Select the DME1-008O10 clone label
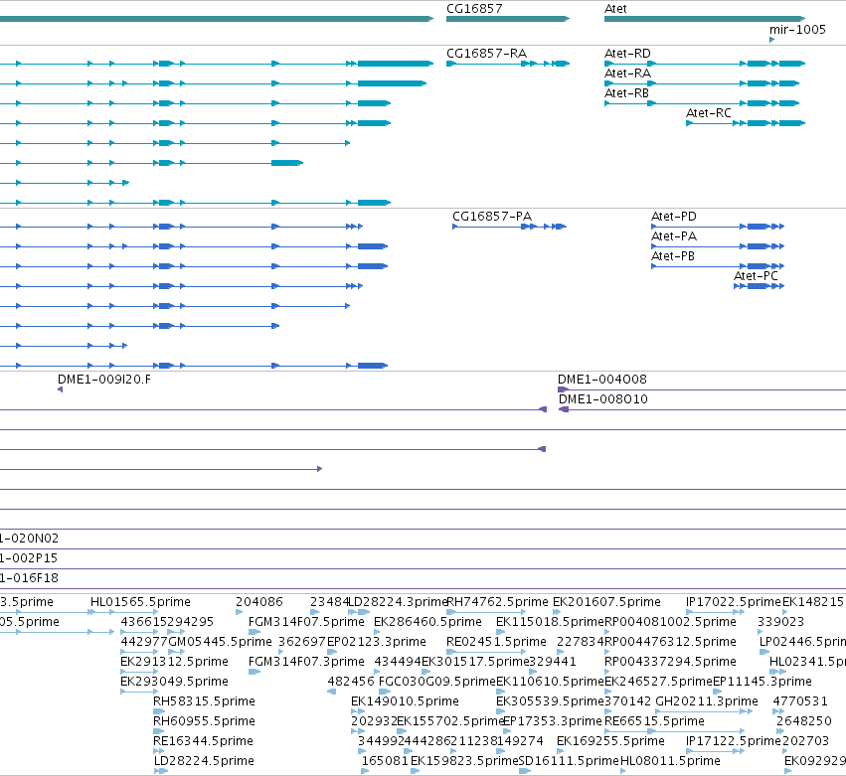Image resolution: width=846 pixels, height=776 pixels. (x=602, y=399)
